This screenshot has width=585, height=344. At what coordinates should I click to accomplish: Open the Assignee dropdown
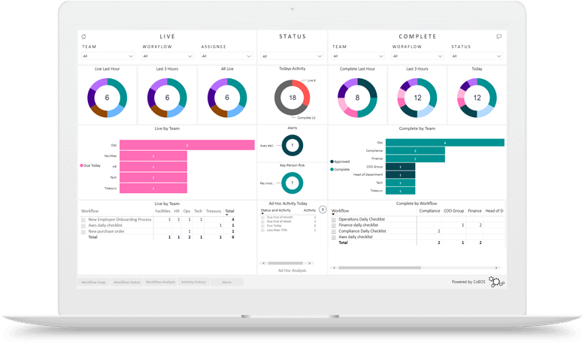click(226, 56)
